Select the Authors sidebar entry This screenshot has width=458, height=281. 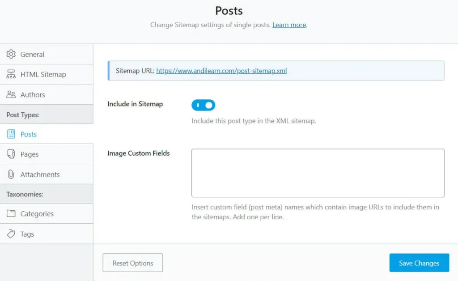[x=33, y=94]
